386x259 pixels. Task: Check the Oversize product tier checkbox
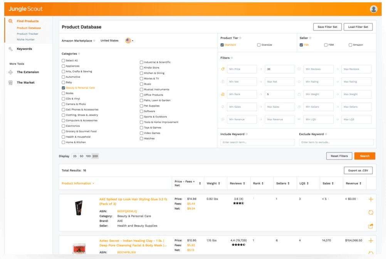pyautogui.click(x=259, y=45)
